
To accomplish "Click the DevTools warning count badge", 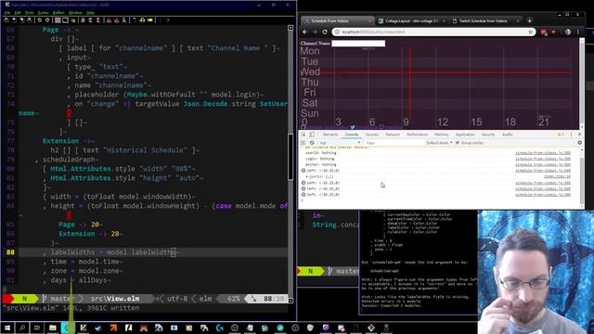I will [561, 135].
